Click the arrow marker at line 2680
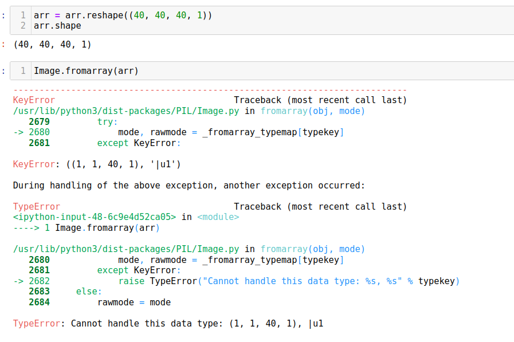The width and height of the screenshot is (514, 342). pyautogui.click(x=19, y=132)
